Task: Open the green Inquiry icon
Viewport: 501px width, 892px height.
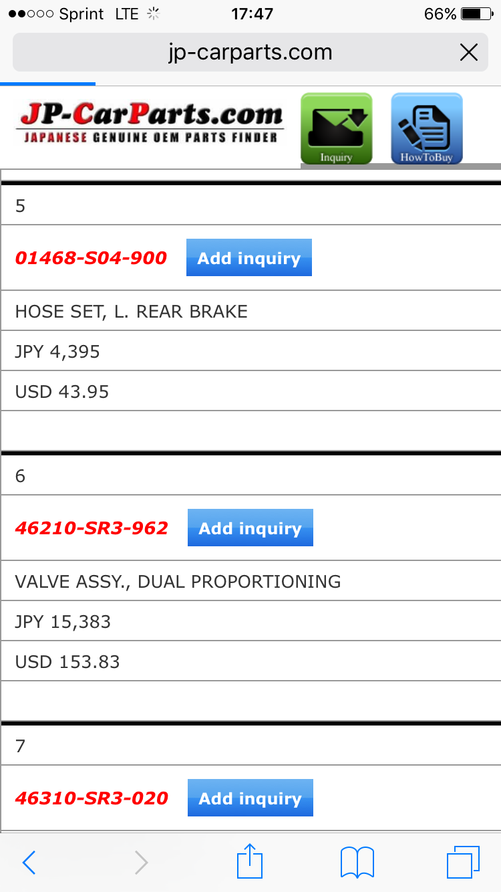Action: (x=336, y=128)
